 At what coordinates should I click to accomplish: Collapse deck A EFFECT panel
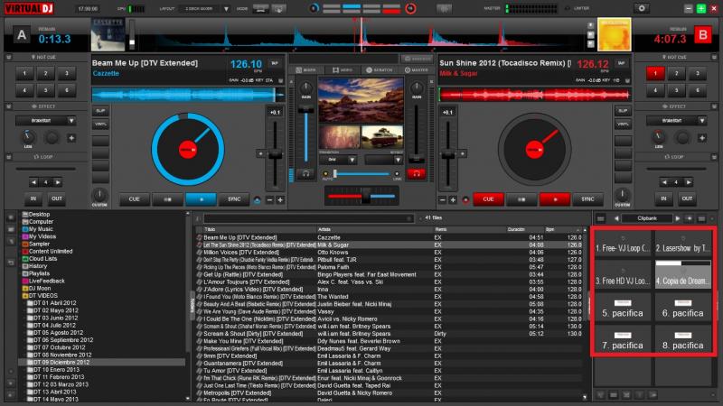[9, 106]
